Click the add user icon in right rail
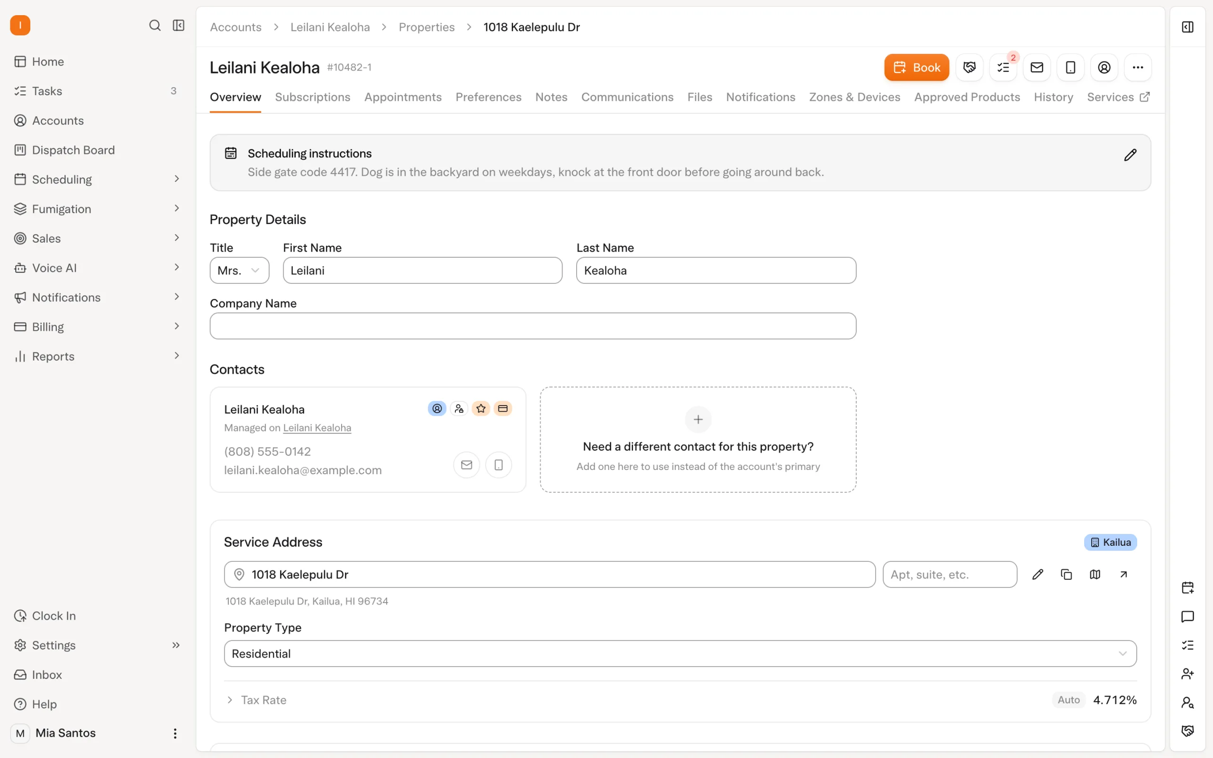Viewport: 1213px width, 758px height. [1187, 673]
